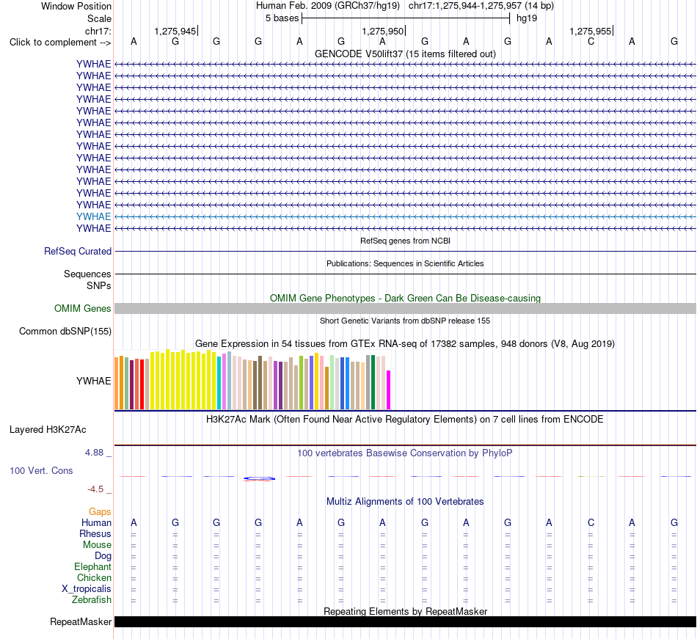This screenshot has height=639, width=697.
Task: Click the Scale label
Action: 99,18
